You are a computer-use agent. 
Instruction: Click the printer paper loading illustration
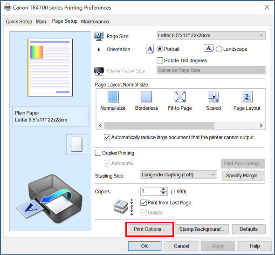tap(49, 199)
